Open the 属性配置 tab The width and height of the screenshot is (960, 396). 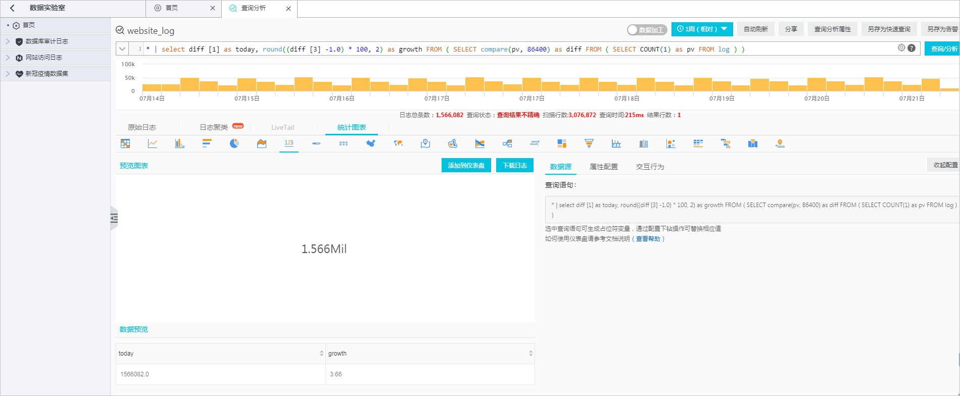(604, 167)
